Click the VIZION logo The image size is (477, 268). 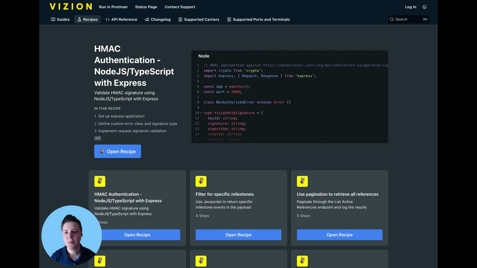coord(71,6)
